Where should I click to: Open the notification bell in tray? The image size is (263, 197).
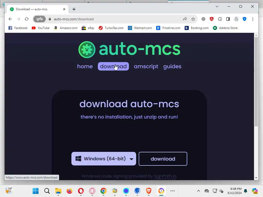pyautogui.click(x=246, y=191)
